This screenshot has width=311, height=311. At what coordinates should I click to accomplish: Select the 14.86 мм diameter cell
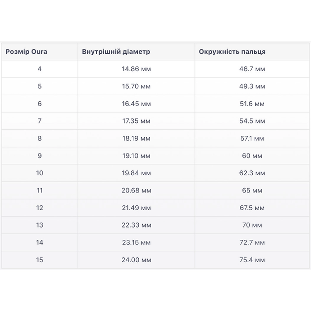pos(136,69)
